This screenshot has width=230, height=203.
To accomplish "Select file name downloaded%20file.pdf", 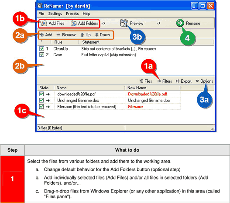I will coord(76,94).
